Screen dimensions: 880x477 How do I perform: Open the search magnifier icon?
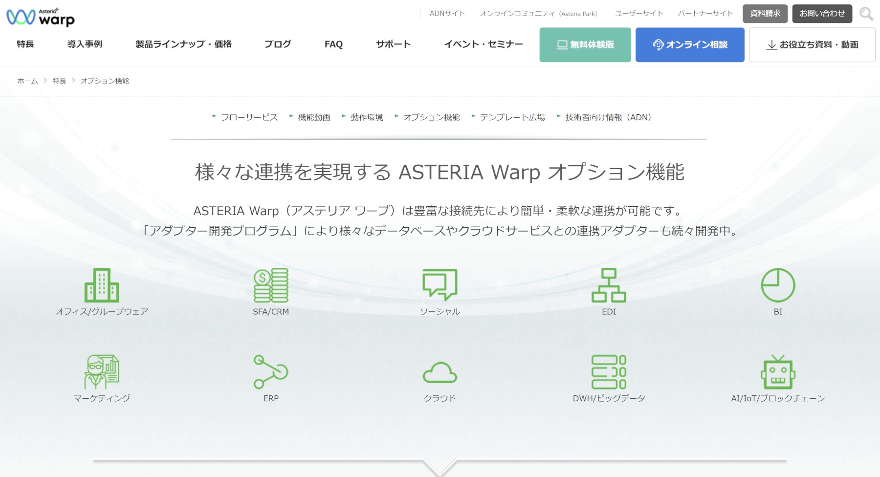(x=866, y=14)
